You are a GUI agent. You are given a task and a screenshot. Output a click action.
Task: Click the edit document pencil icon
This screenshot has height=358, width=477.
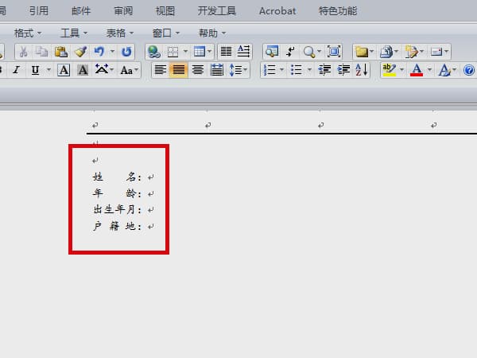tap(411, 52)
